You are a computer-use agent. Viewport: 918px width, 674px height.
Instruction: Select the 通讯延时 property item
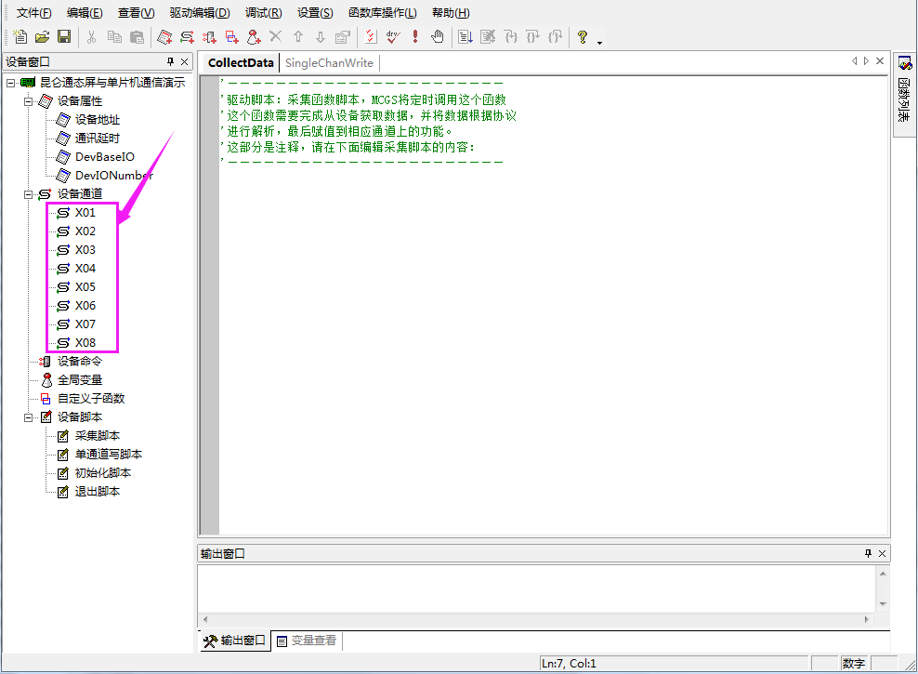(x=98, y=139)
